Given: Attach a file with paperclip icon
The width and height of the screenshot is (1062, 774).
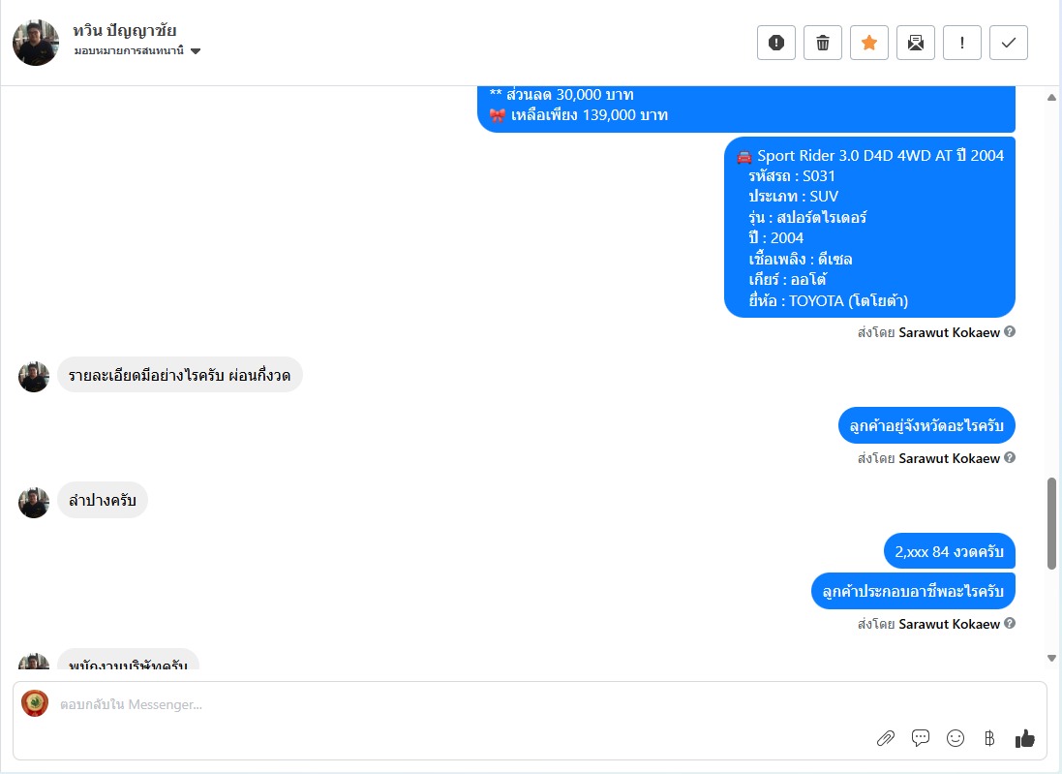Looking at the screenshot, I should 885,738.
